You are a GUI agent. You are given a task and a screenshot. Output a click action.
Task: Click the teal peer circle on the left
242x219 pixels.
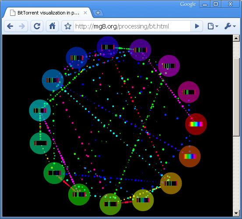click(40, 110)
